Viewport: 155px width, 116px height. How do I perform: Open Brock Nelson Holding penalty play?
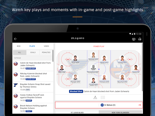(x=33, y=108)
